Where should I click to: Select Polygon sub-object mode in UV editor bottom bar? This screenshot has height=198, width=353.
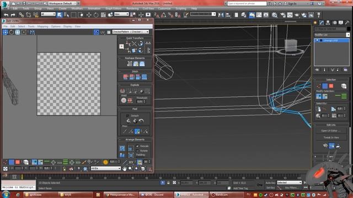click(x=18, y=162)
